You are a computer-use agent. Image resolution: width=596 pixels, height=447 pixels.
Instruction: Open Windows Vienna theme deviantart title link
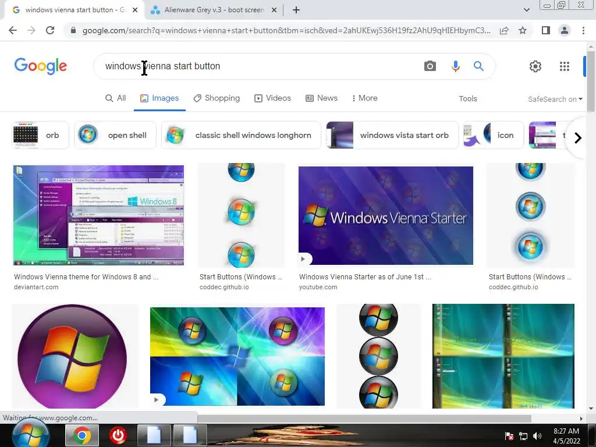86,276
